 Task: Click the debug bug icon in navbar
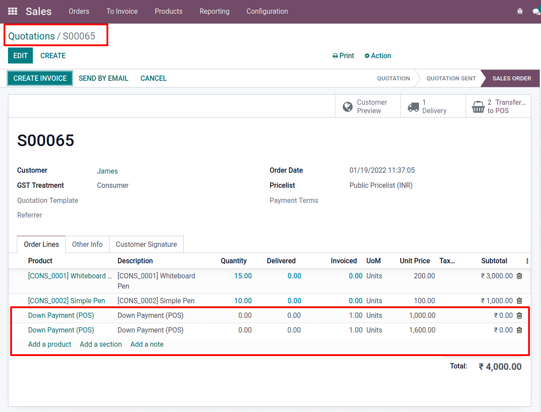tap(520, 11)
